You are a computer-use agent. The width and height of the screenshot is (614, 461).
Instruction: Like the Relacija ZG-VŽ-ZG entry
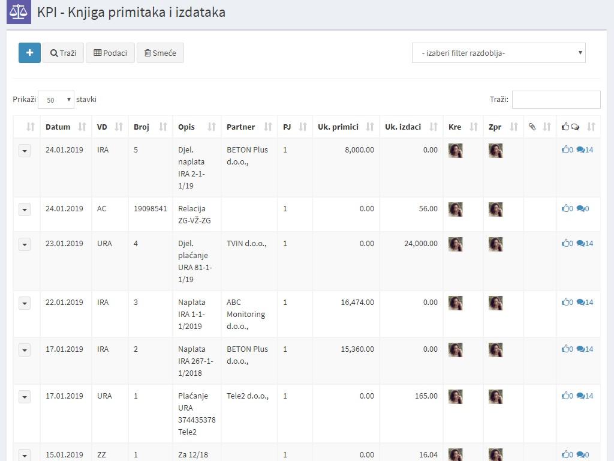pos(567,208)
